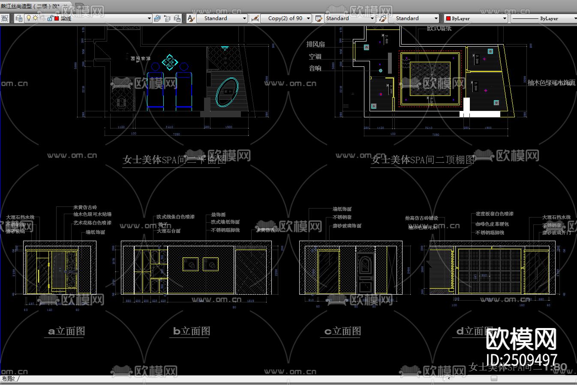Expand the table style Standard dropdown
The width and height of the screenshot is (577, 385).
(372, 18)
